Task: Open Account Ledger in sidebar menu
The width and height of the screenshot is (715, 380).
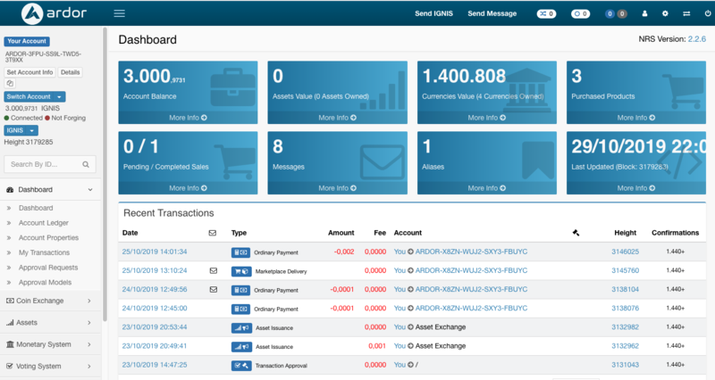Action: [x=43, y=223]
